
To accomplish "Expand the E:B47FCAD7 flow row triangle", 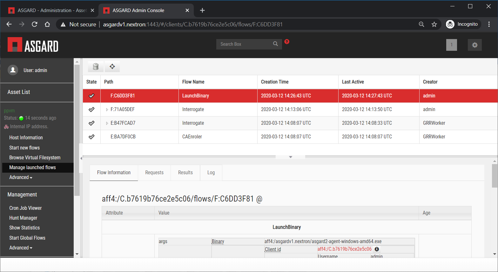I will [x=107, y=123].
